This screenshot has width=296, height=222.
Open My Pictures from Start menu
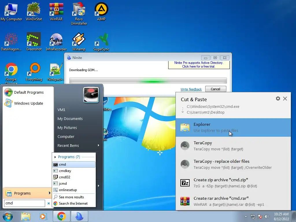tap(67, 127)
